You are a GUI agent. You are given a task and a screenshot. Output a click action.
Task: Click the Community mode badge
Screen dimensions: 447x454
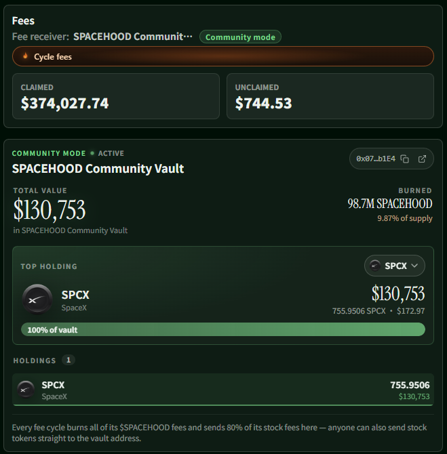240,37
